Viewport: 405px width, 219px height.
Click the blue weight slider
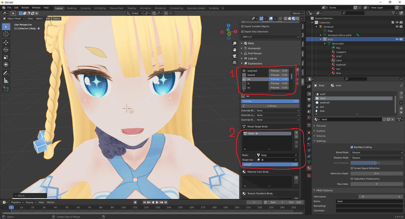[270, 164]
